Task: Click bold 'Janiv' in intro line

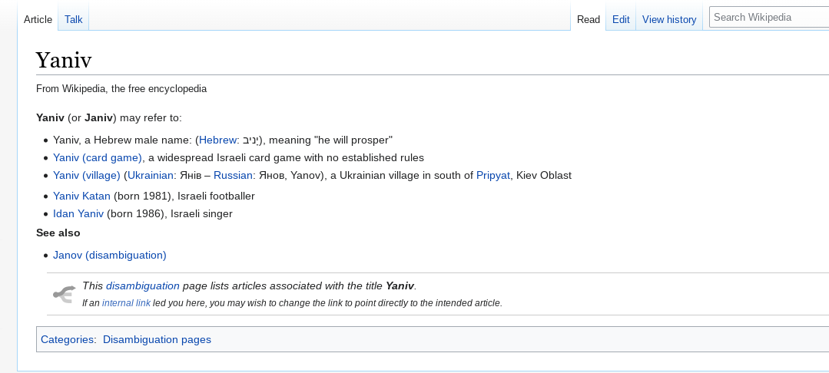Action: coord(98,118)
